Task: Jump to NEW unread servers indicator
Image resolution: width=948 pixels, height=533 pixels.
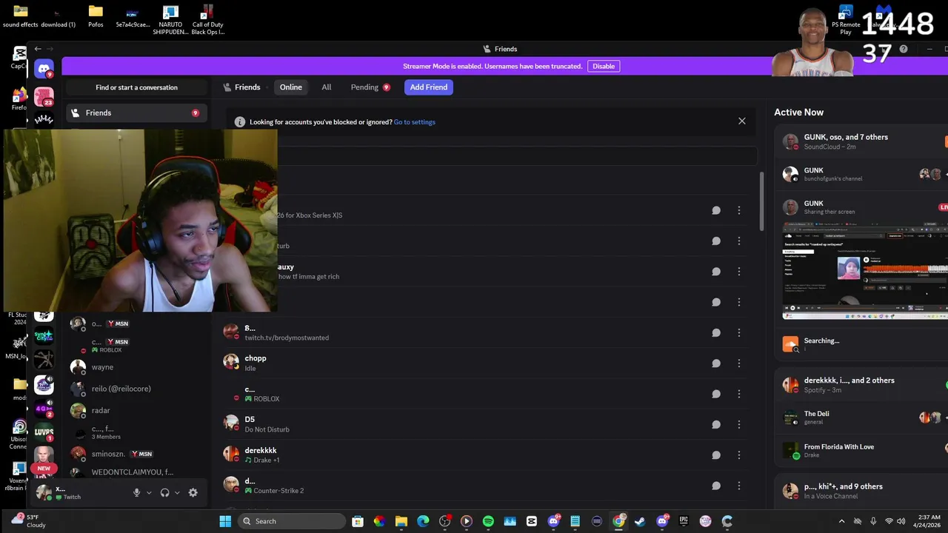Action: (x=44, y=469)
